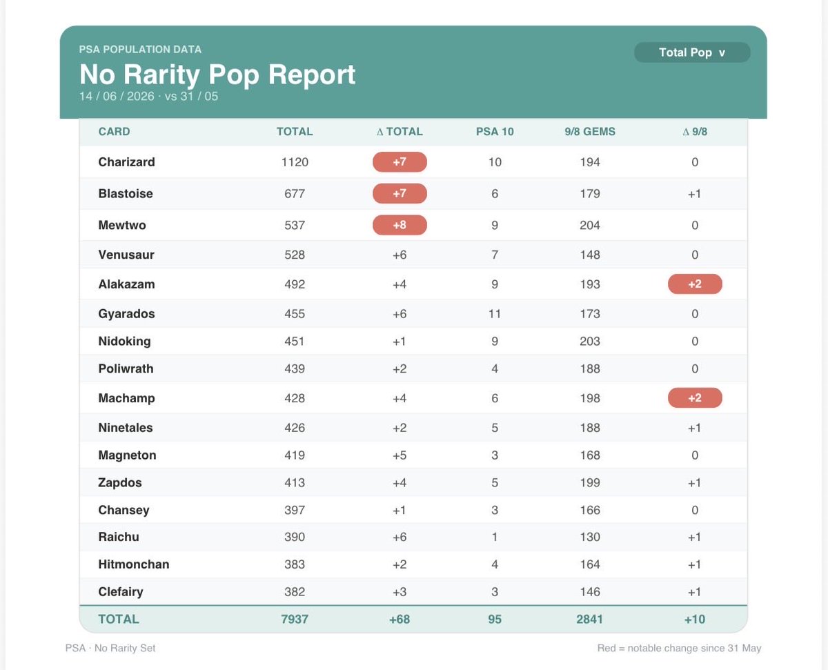
Task: Click the CARD column header
Action: [114, 131]
